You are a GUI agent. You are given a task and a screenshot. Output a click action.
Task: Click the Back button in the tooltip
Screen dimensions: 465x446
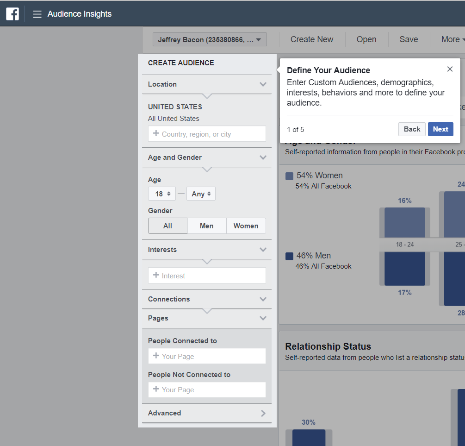tap(412, 129)
